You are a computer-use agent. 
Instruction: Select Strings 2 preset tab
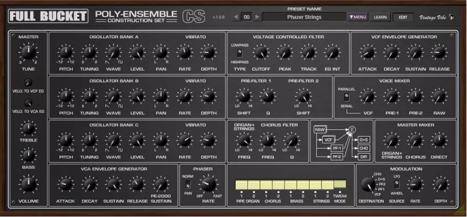point(327,184)
